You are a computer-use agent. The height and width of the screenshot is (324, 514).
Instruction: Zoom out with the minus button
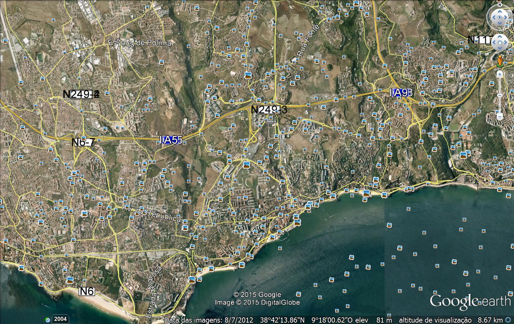[x=499, y=116]
